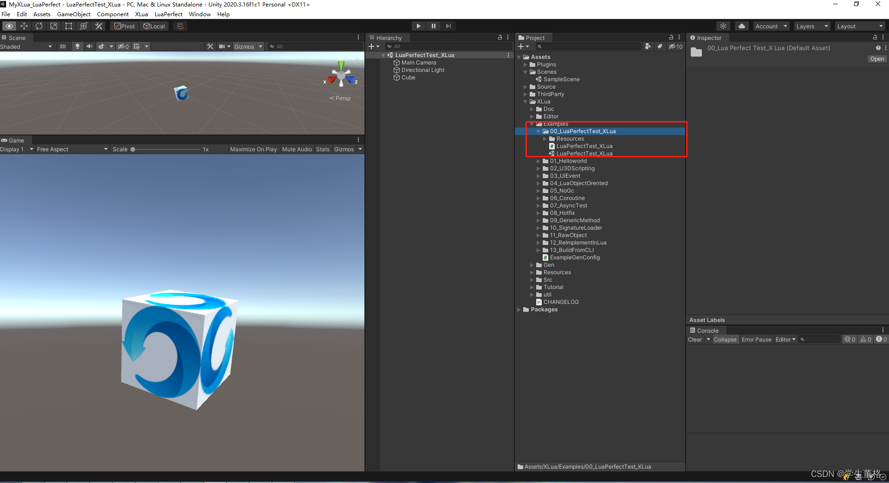Select the Move tool in the toolbar
889x483 pixels.
coord(24,26)
